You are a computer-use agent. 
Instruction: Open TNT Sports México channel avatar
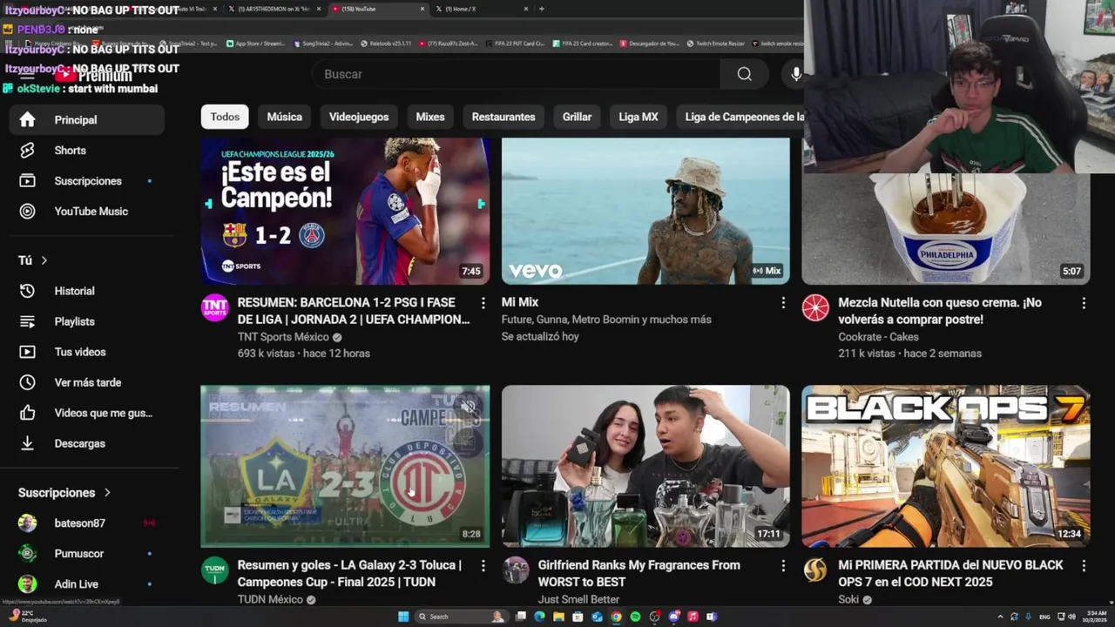coord(214,307)
